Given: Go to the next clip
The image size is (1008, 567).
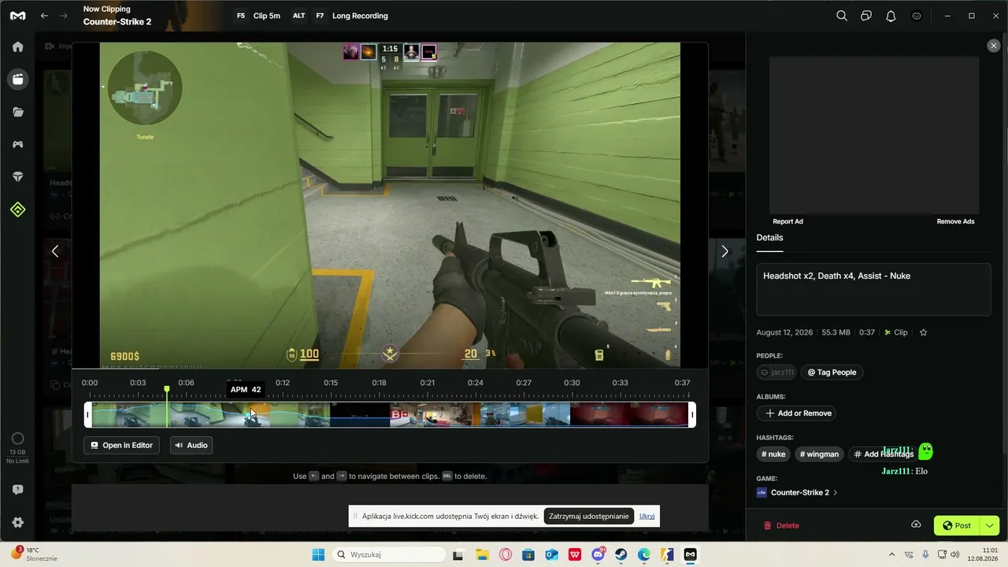Looking at the screenshot, I should pyautogui.click(x=725, y=251).
